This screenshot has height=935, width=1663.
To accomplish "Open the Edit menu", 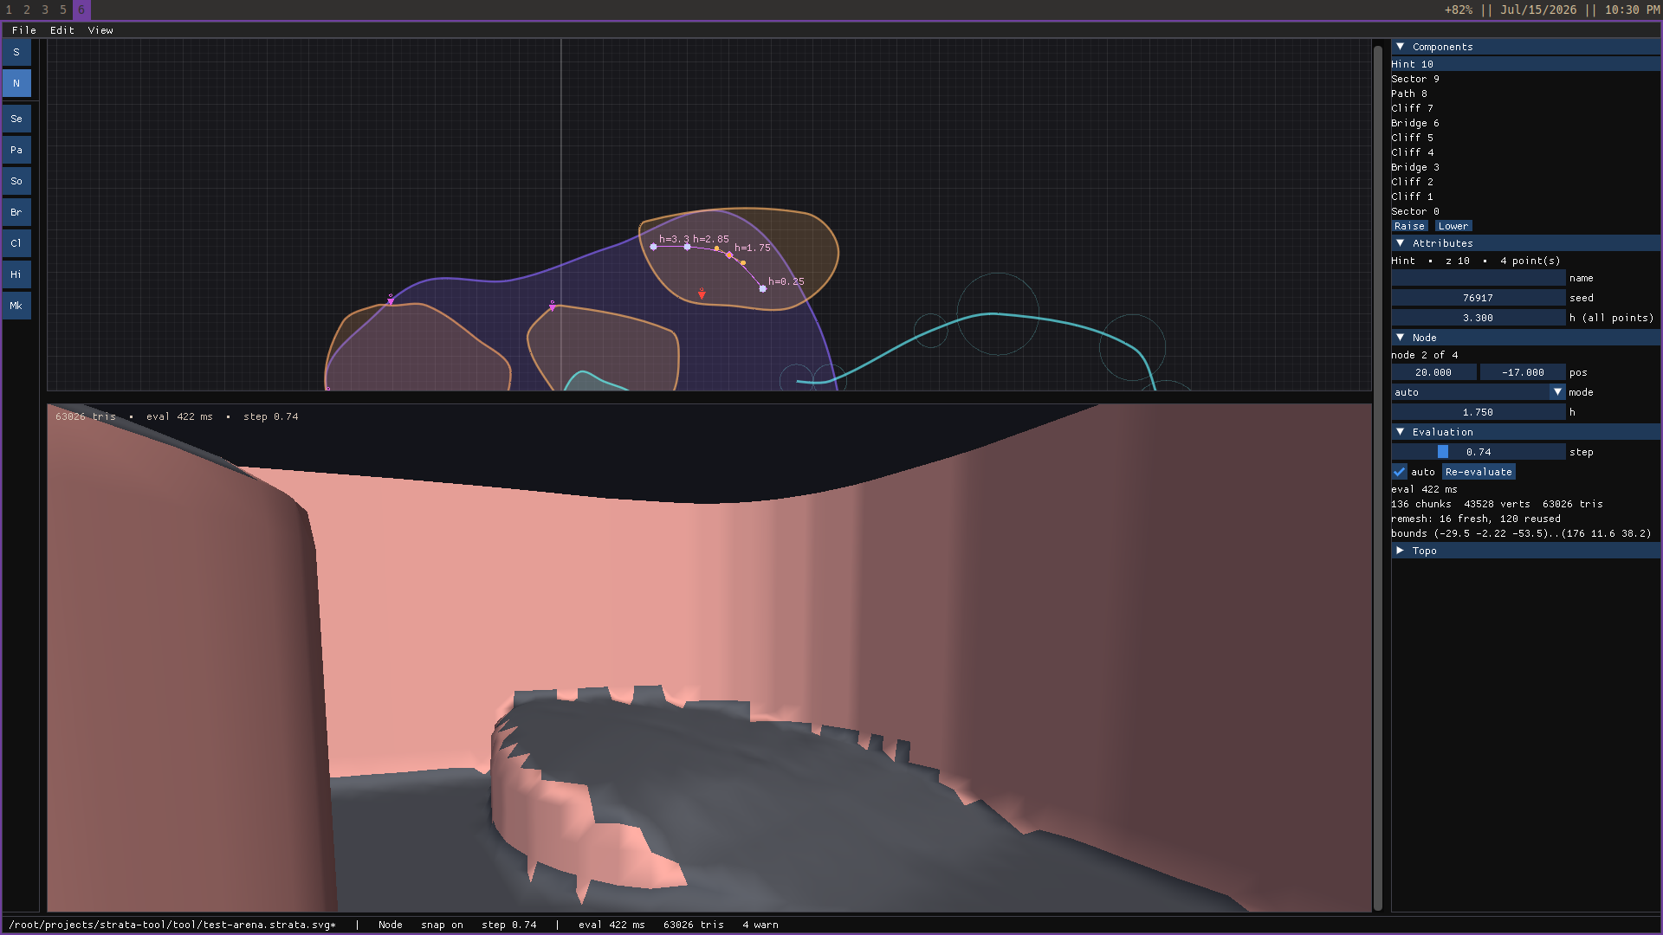I will click(62, 30).
